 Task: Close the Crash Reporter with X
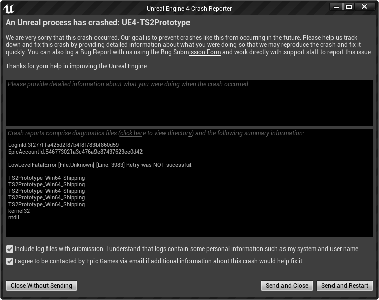click(x=364, y=7)
